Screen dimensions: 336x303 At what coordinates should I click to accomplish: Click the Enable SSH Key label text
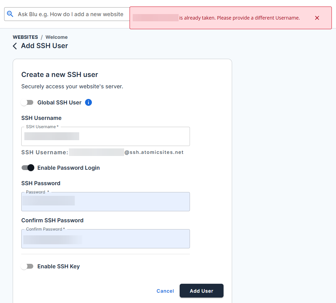(x=58, y=266)
